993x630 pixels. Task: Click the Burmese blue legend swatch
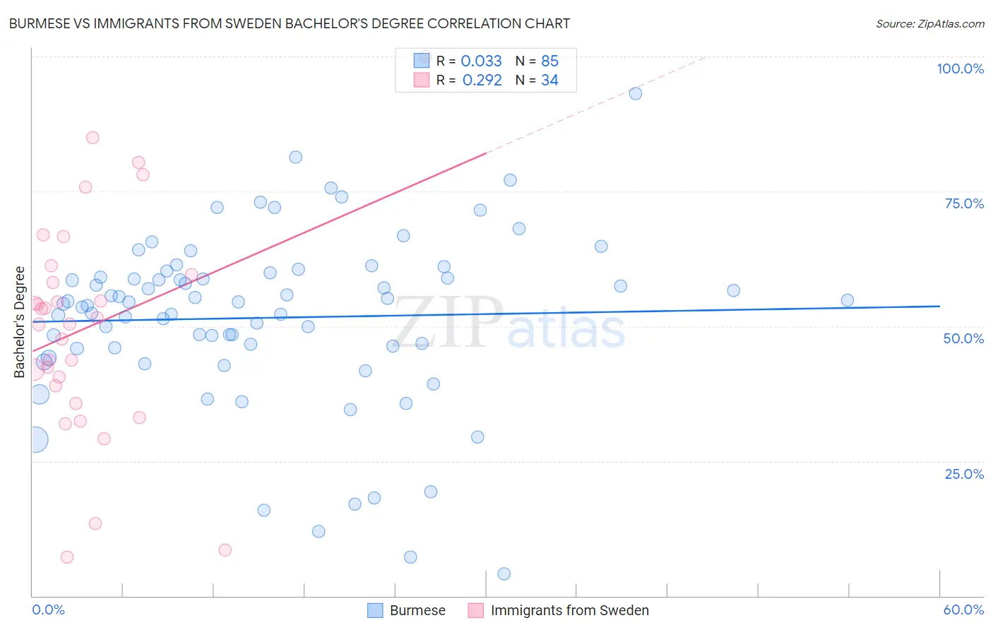[x=375, y=610]
